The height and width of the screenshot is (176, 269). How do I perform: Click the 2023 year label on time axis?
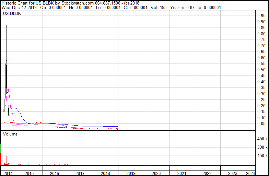(x=232, y=173)
